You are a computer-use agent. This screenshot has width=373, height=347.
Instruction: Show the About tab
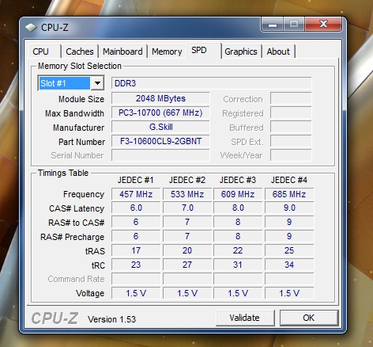pos(278,51)
